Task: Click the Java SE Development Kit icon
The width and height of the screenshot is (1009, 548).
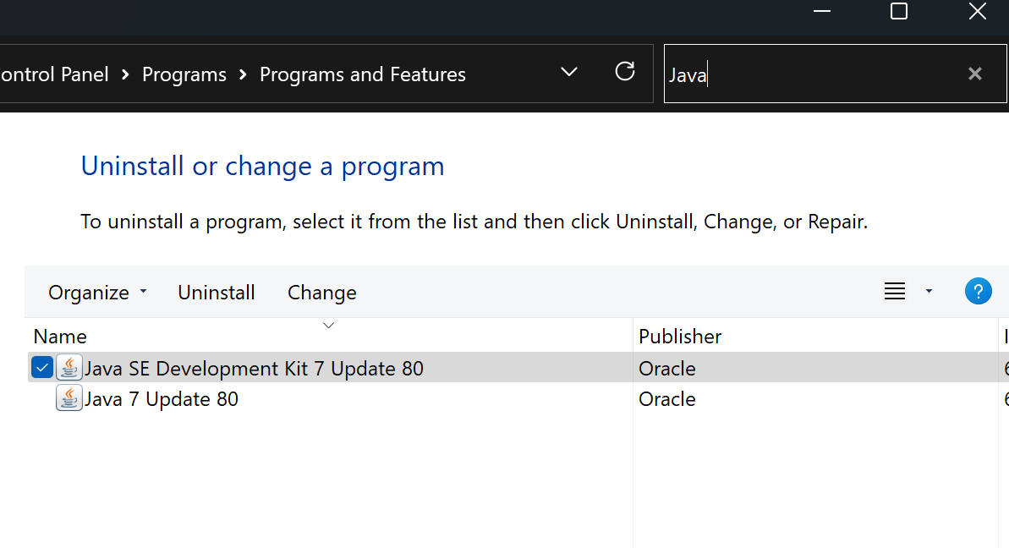Action: point(69,368)
